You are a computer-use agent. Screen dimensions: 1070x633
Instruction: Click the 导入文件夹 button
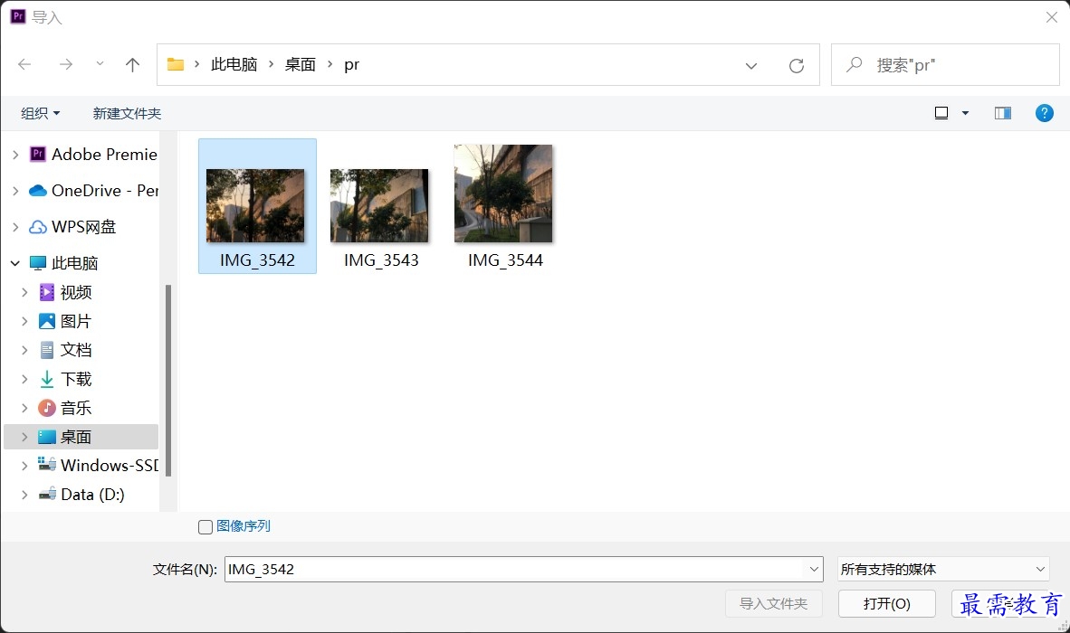(774, 604)
